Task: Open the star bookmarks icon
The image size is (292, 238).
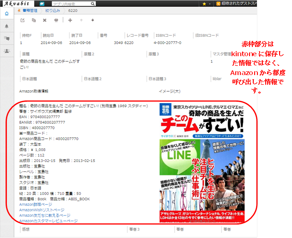Action: click(x=204, y=4)
